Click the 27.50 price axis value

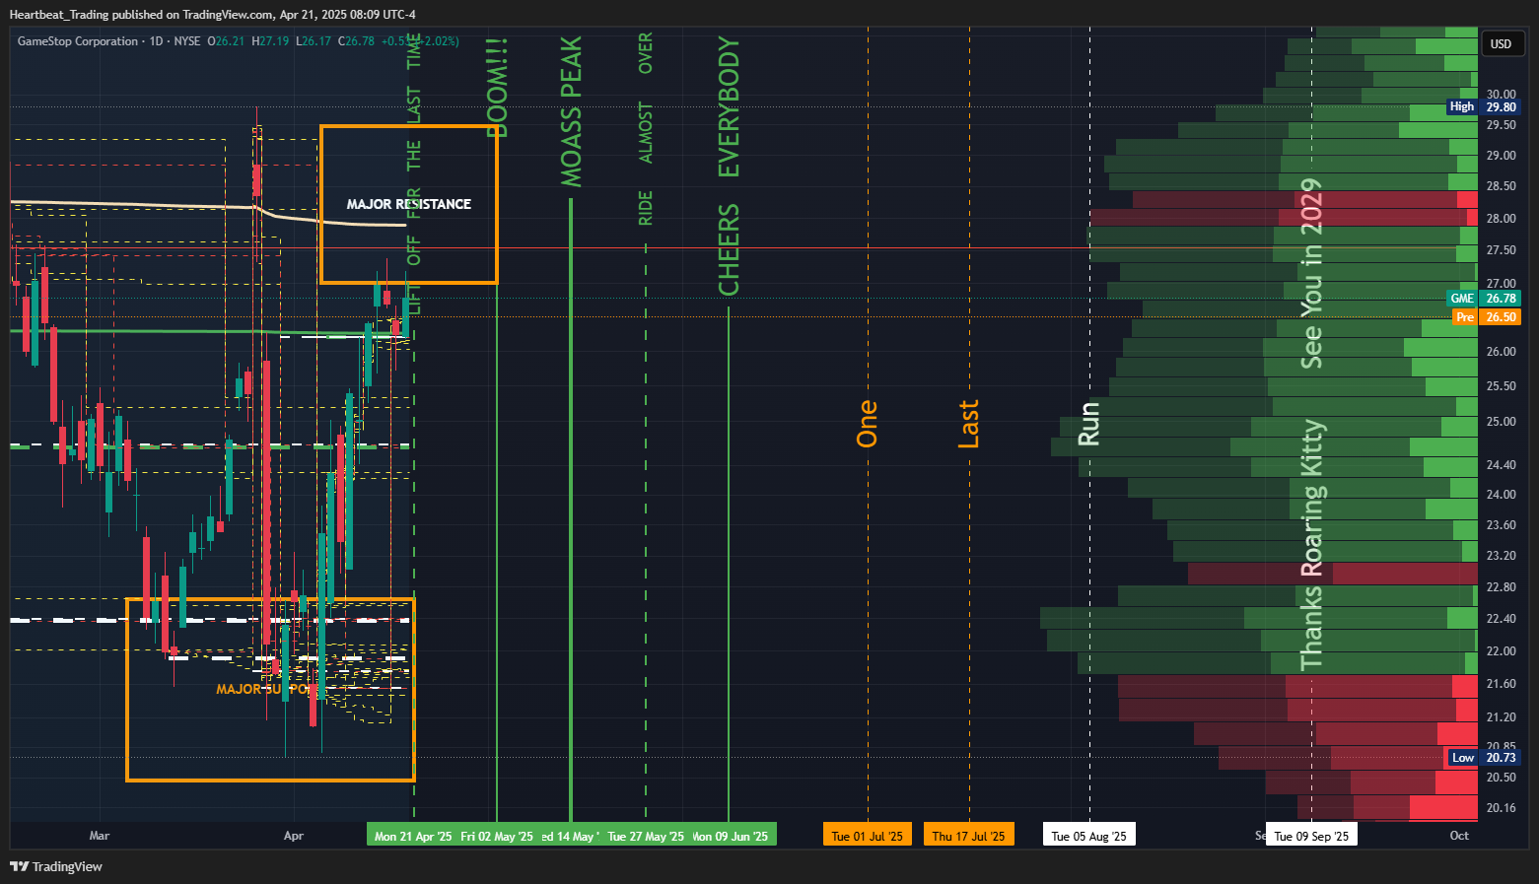tap(1501, 250)
